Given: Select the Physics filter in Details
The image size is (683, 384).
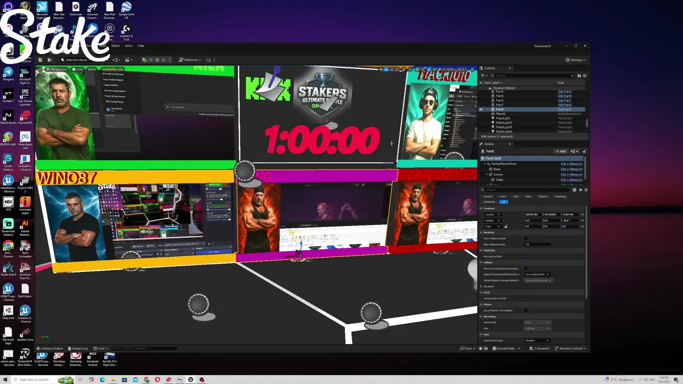Looking at the screenshot, I should coord(543,196).
